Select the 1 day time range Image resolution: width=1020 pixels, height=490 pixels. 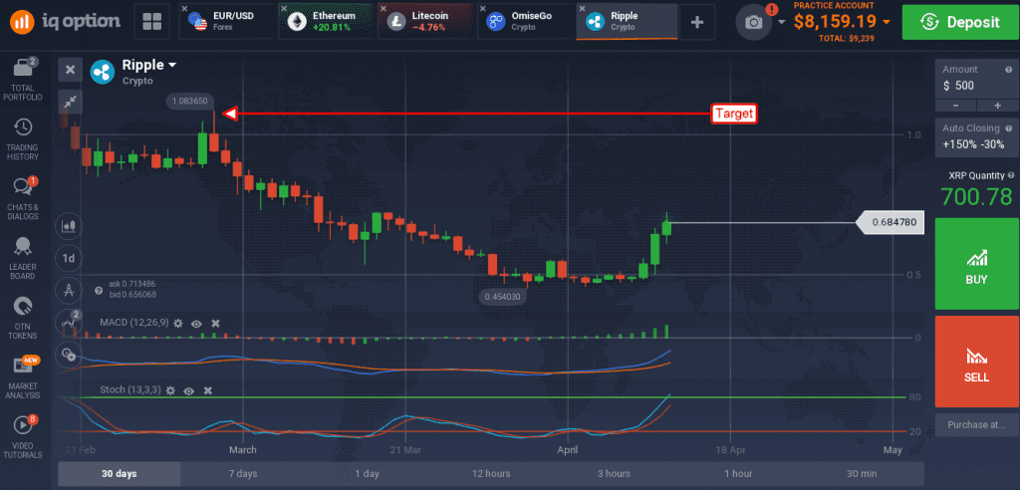(367, 474)
